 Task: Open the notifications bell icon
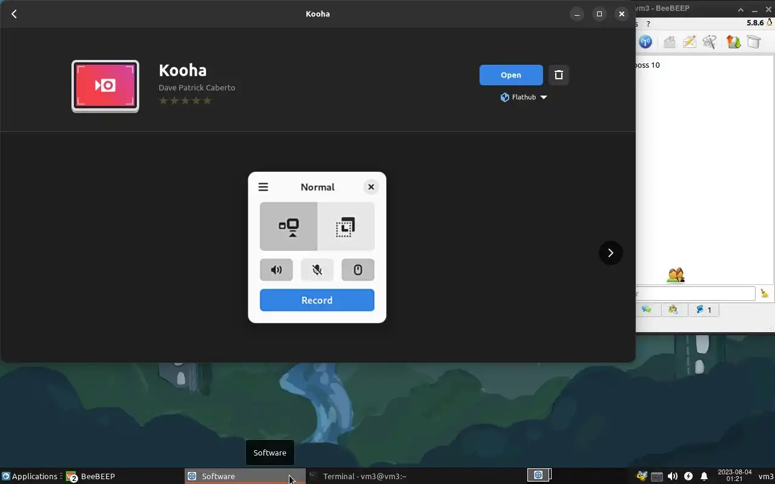tap(704, 476)
